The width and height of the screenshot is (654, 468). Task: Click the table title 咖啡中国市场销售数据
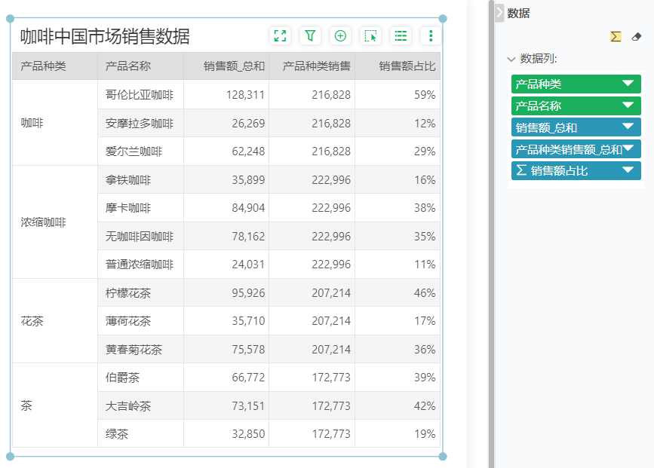[x=105, y=36]
